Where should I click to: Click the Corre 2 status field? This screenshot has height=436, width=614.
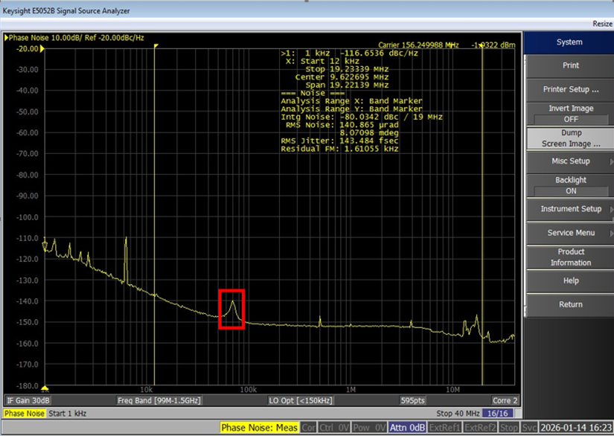[x=505, y=401]
